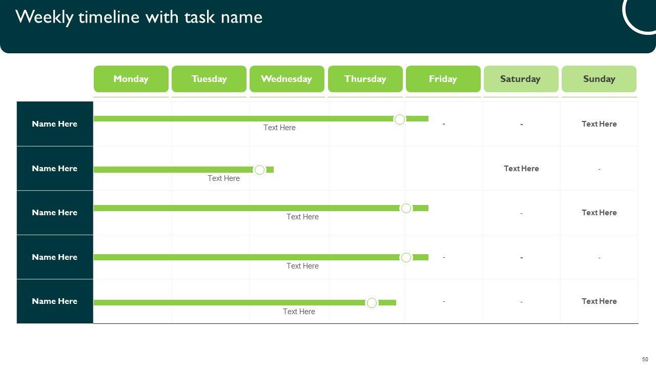
Task: Click the circle marker on the first row's bar
Action: coord(400,119)
